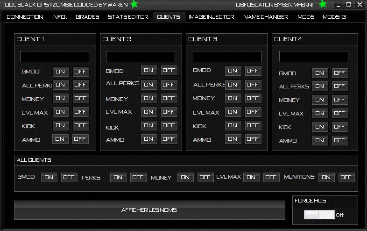The width and height of the screenshot is (367, 231).
Task: Click Client 1 name input field
Action: point(55,57)
